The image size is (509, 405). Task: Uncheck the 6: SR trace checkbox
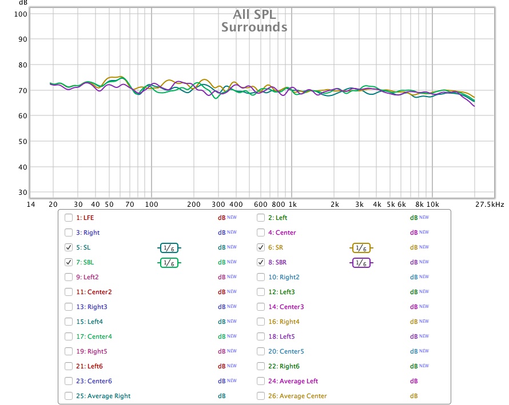click(261, 247)
